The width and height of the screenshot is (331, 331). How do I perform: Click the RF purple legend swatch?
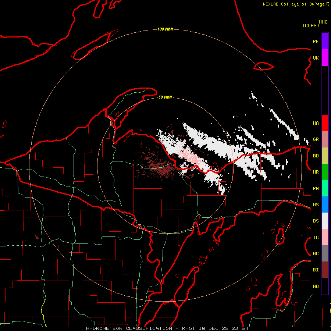[325, 41]
